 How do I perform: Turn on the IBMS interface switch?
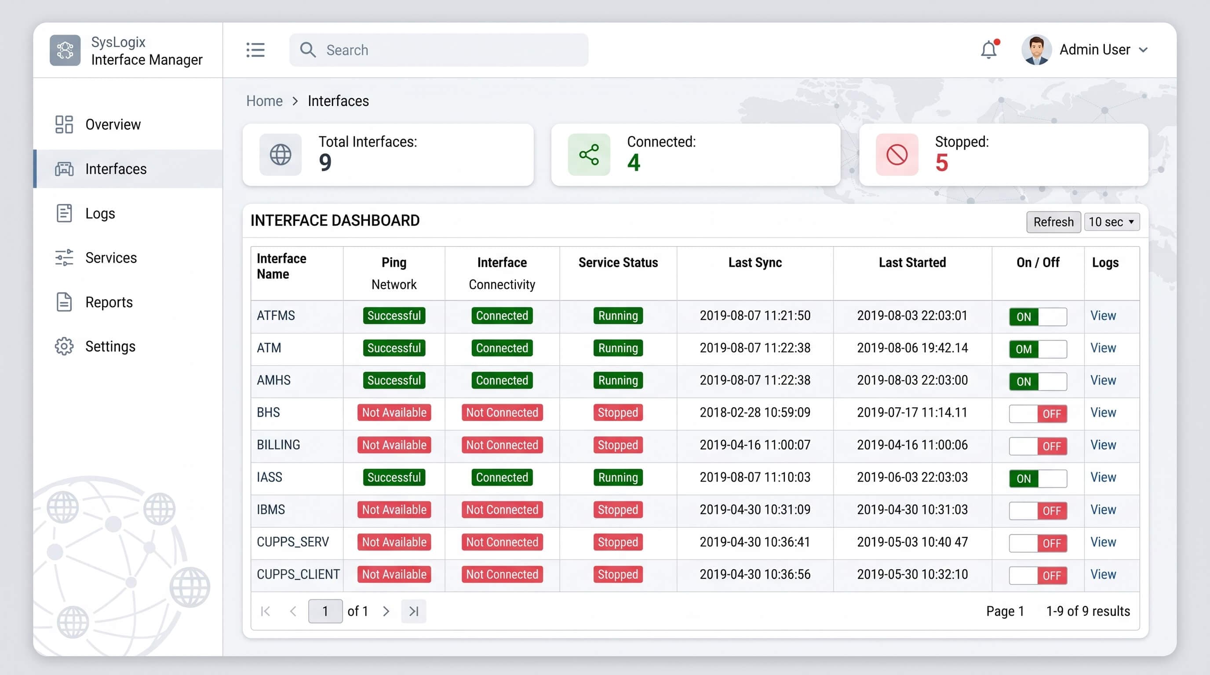1038,511
